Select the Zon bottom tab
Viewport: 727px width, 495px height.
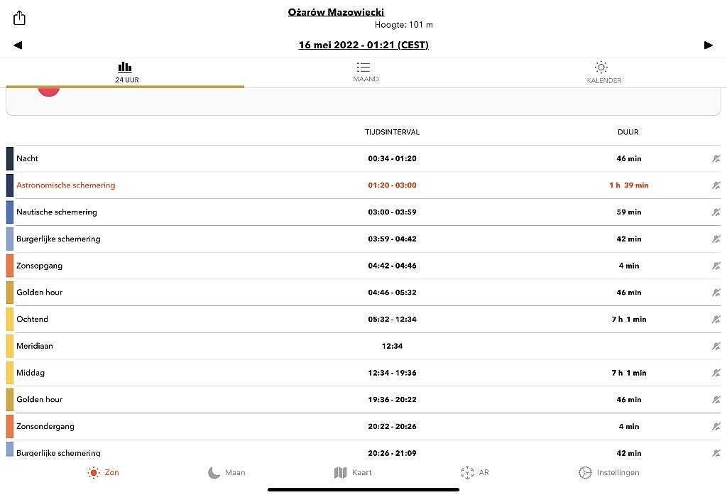click(x=104, y=472)
